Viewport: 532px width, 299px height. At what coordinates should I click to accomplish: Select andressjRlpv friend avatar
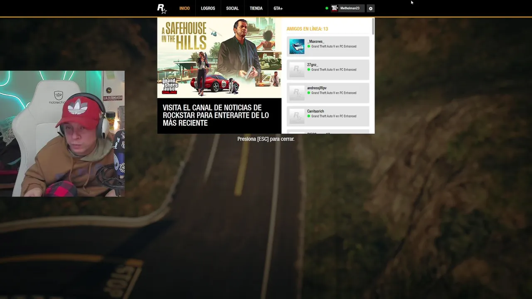297,93
